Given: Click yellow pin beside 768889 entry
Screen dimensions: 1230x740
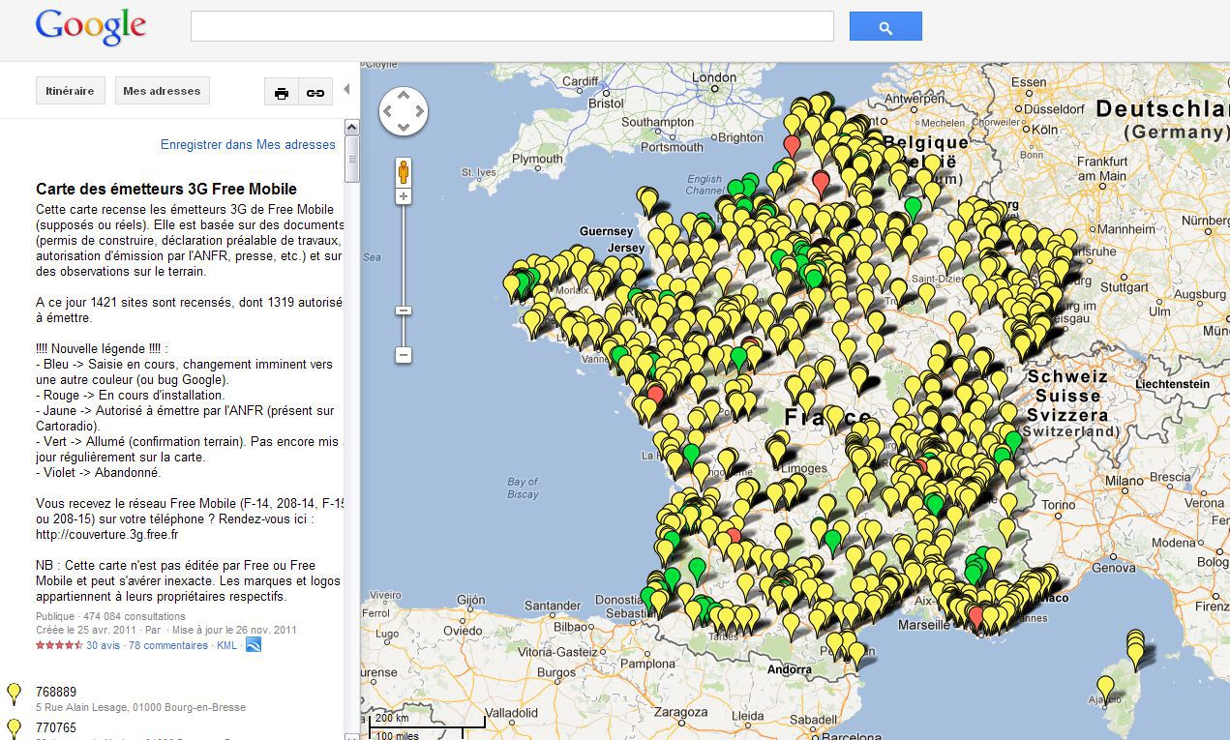Looking at the screenshot, I should point(15,694).
